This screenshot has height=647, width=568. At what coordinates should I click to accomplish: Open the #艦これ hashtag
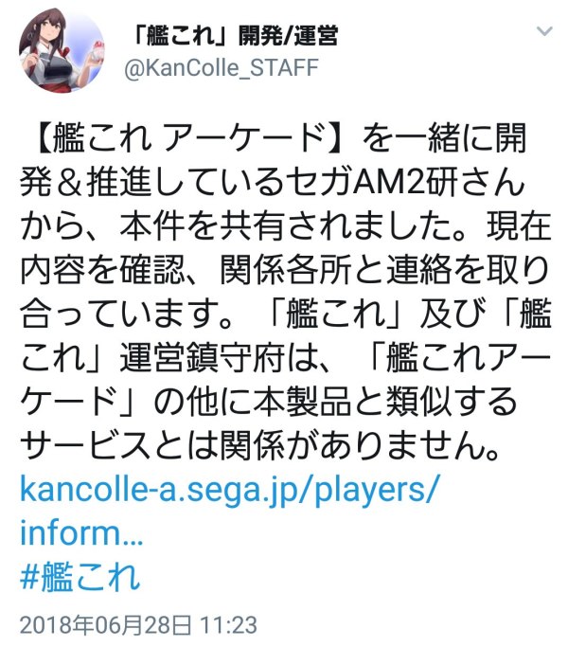pos(80,577)
